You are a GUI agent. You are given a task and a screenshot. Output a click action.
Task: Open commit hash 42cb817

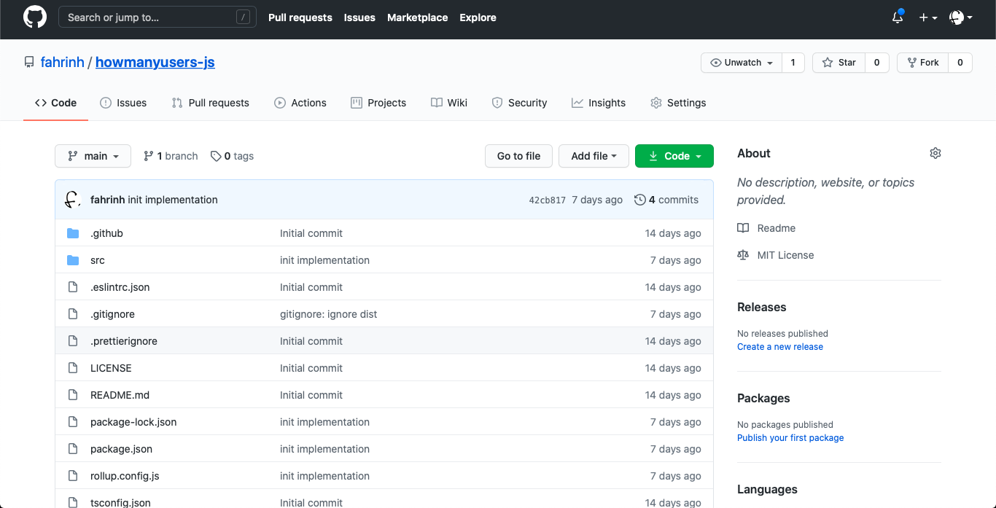pos(548,200)
